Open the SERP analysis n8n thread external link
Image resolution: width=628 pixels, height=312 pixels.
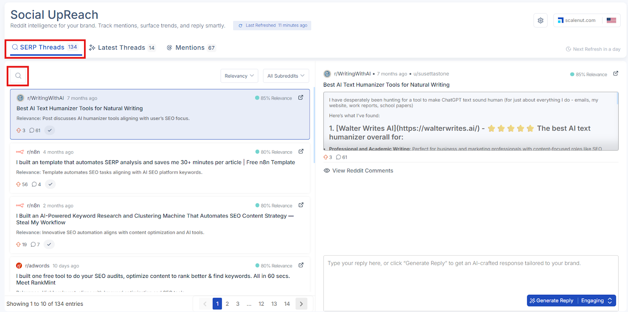pos(301,151)
